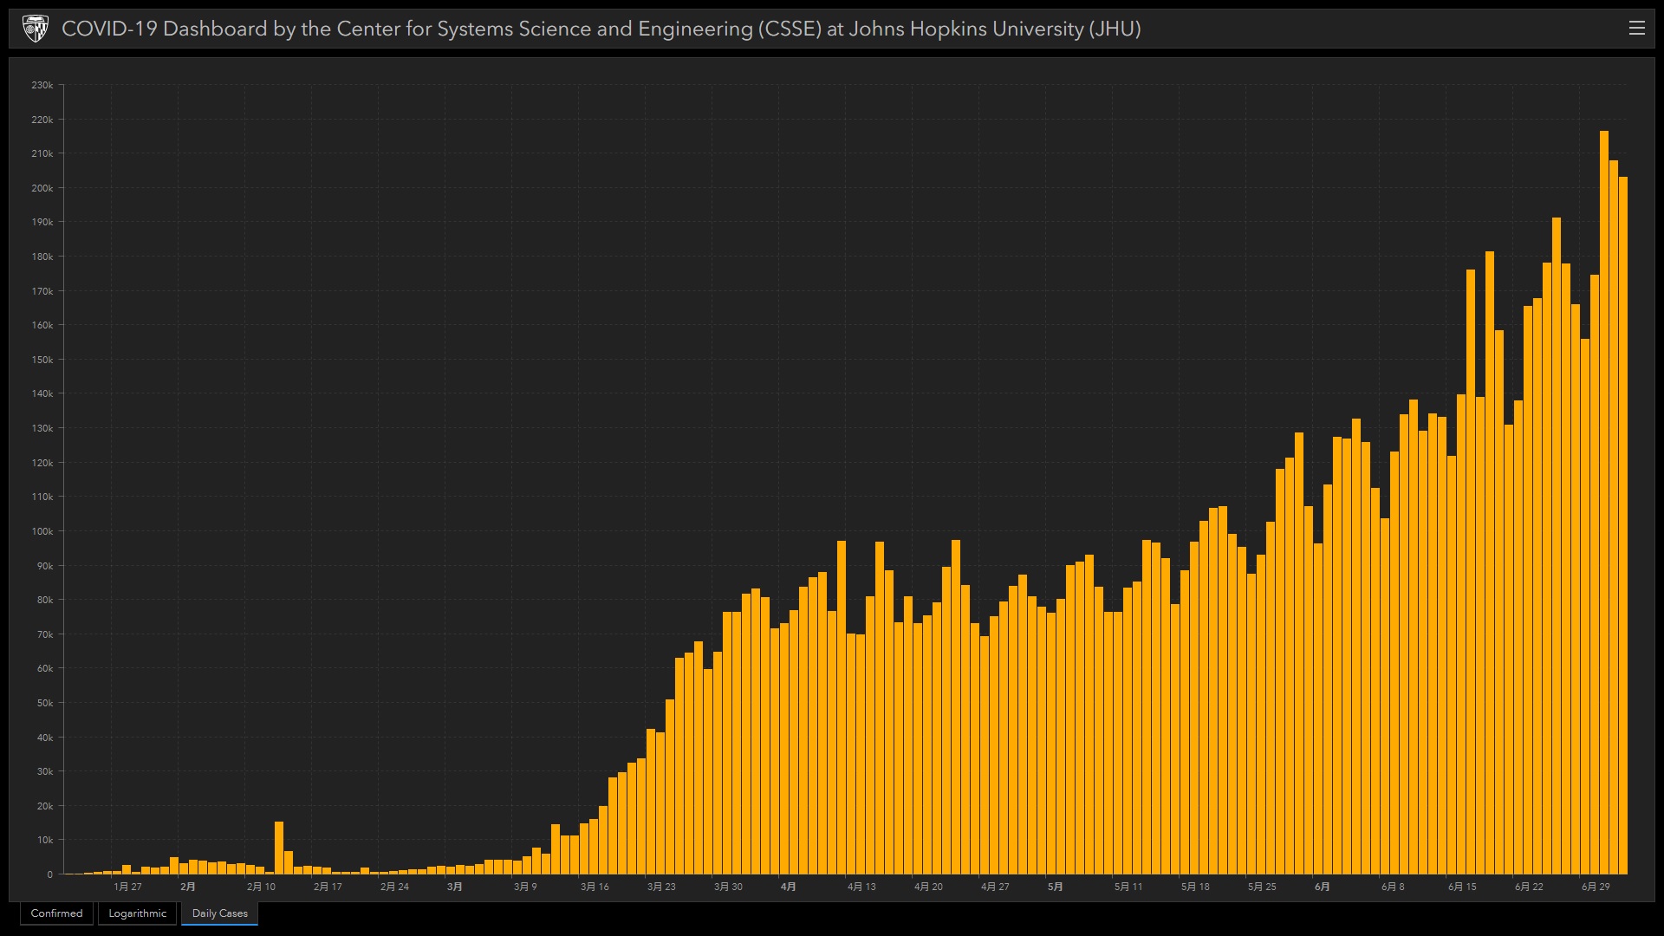Image resolution: width=1664 pixels, height=936 pixels.
Task: Click the 6月 8 date label
Action: 1393,887
